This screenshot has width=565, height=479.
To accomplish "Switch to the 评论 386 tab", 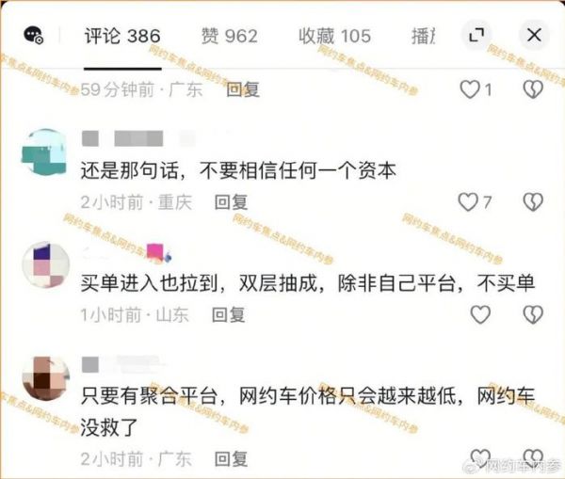I will click(x=122, y=36).
